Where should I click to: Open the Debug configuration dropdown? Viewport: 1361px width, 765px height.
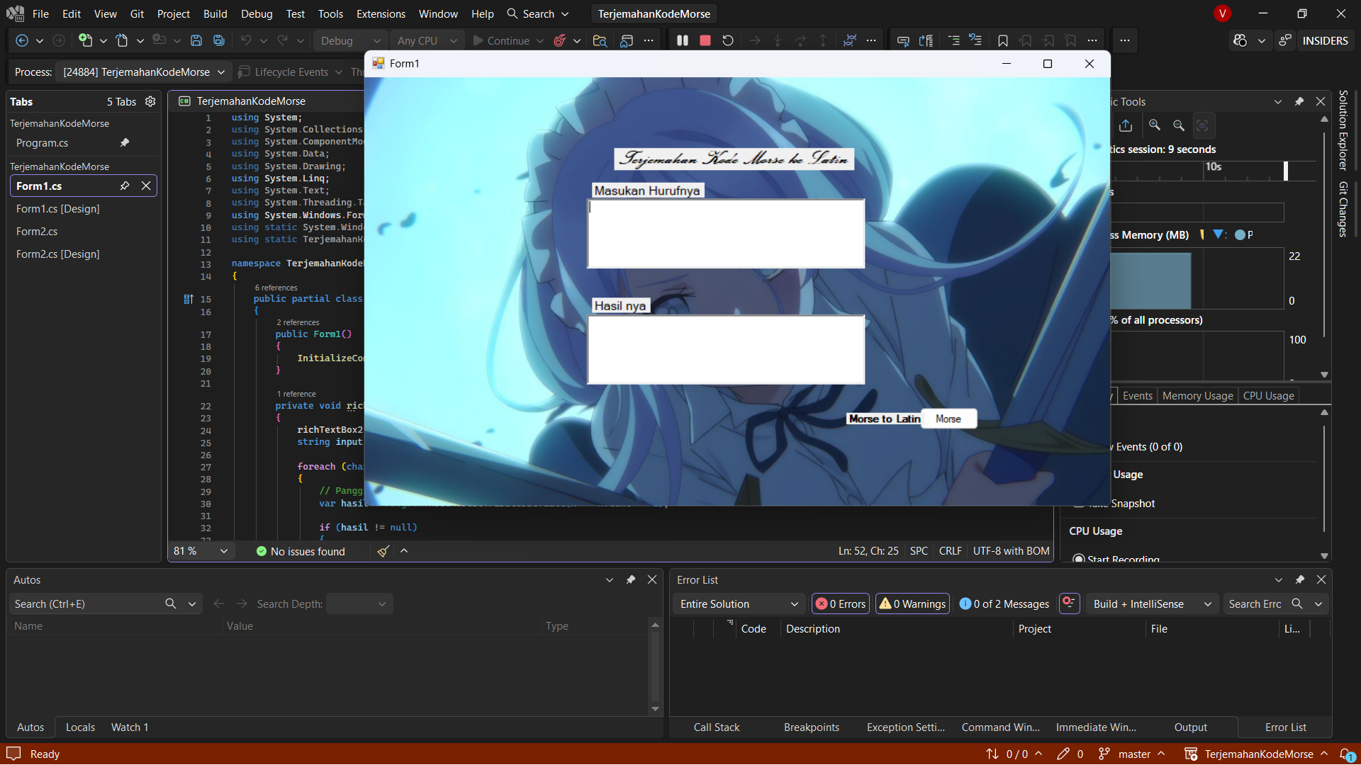[350, 40]
